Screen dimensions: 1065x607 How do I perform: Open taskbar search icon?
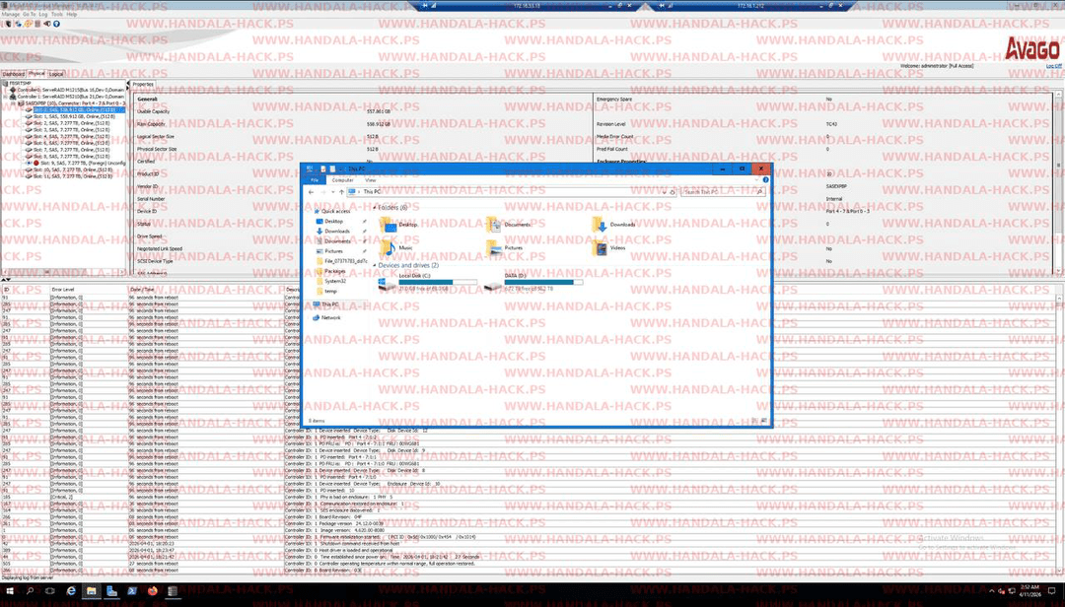click(x=30, y=591)
